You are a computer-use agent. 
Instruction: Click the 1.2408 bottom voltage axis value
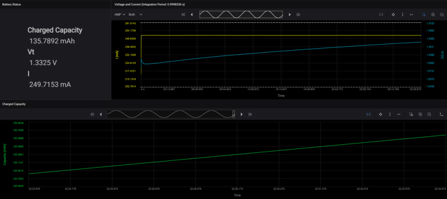tap(430, 87)
